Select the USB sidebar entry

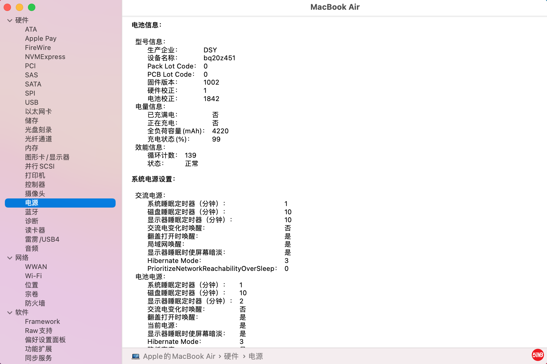pyautogui.click(x=32, y=103)
